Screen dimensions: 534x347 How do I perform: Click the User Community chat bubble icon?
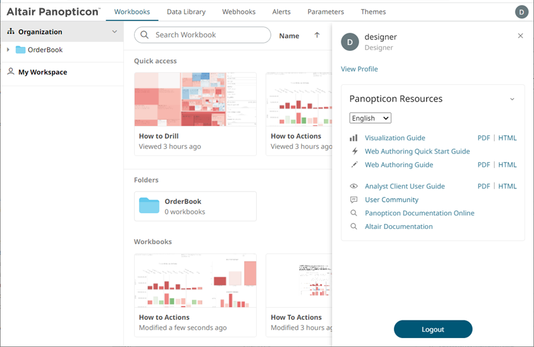tap(354, 200)
